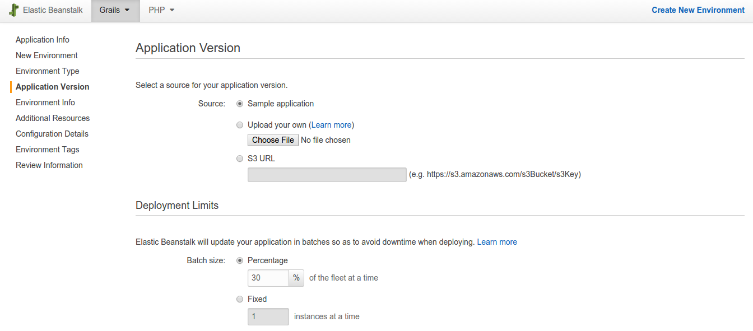The width and height of the screenshot is (753, 331).
Task: Open Environment Tags step in sidebar
Action: click(x=48, y=150)
